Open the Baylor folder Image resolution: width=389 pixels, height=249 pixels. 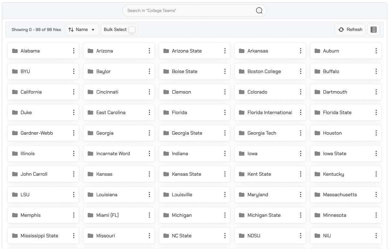[119, 71]
